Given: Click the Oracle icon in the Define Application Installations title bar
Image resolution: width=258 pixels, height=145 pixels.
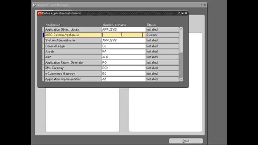Looking at the screenshot, I should pos(40,13).
